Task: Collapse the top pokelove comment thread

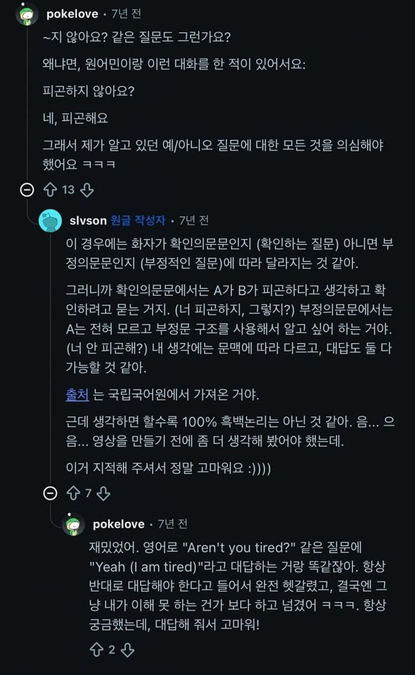Action: coord(27,190)
